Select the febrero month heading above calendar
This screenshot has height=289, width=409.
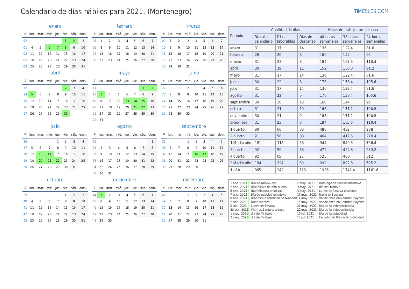(125, 26)
